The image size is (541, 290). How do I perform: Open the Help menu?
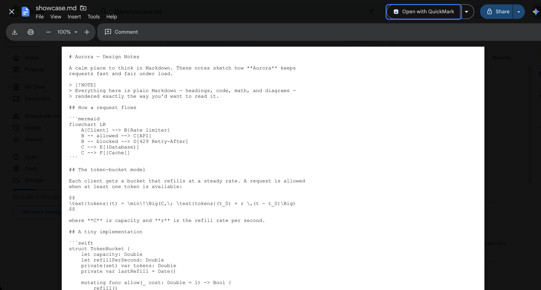point(112,17)
